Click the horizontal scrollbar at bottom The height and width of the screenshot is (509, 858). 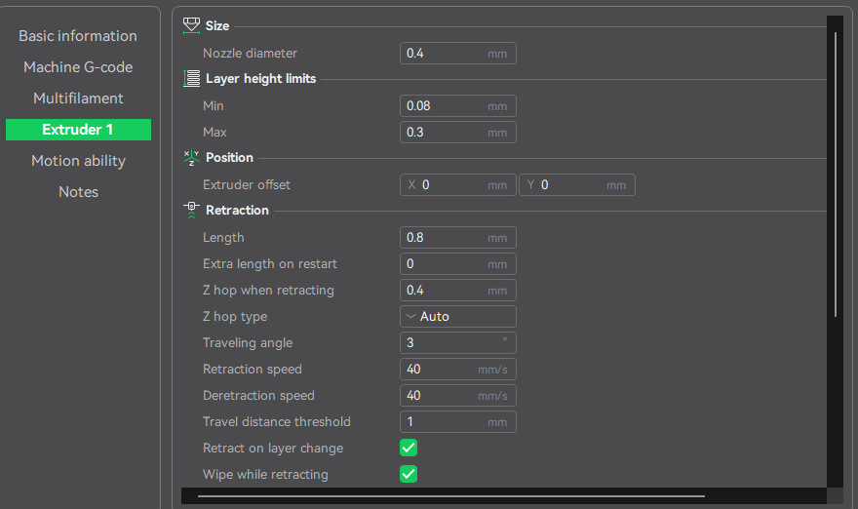pyautogui.click(x=450, y=496)
